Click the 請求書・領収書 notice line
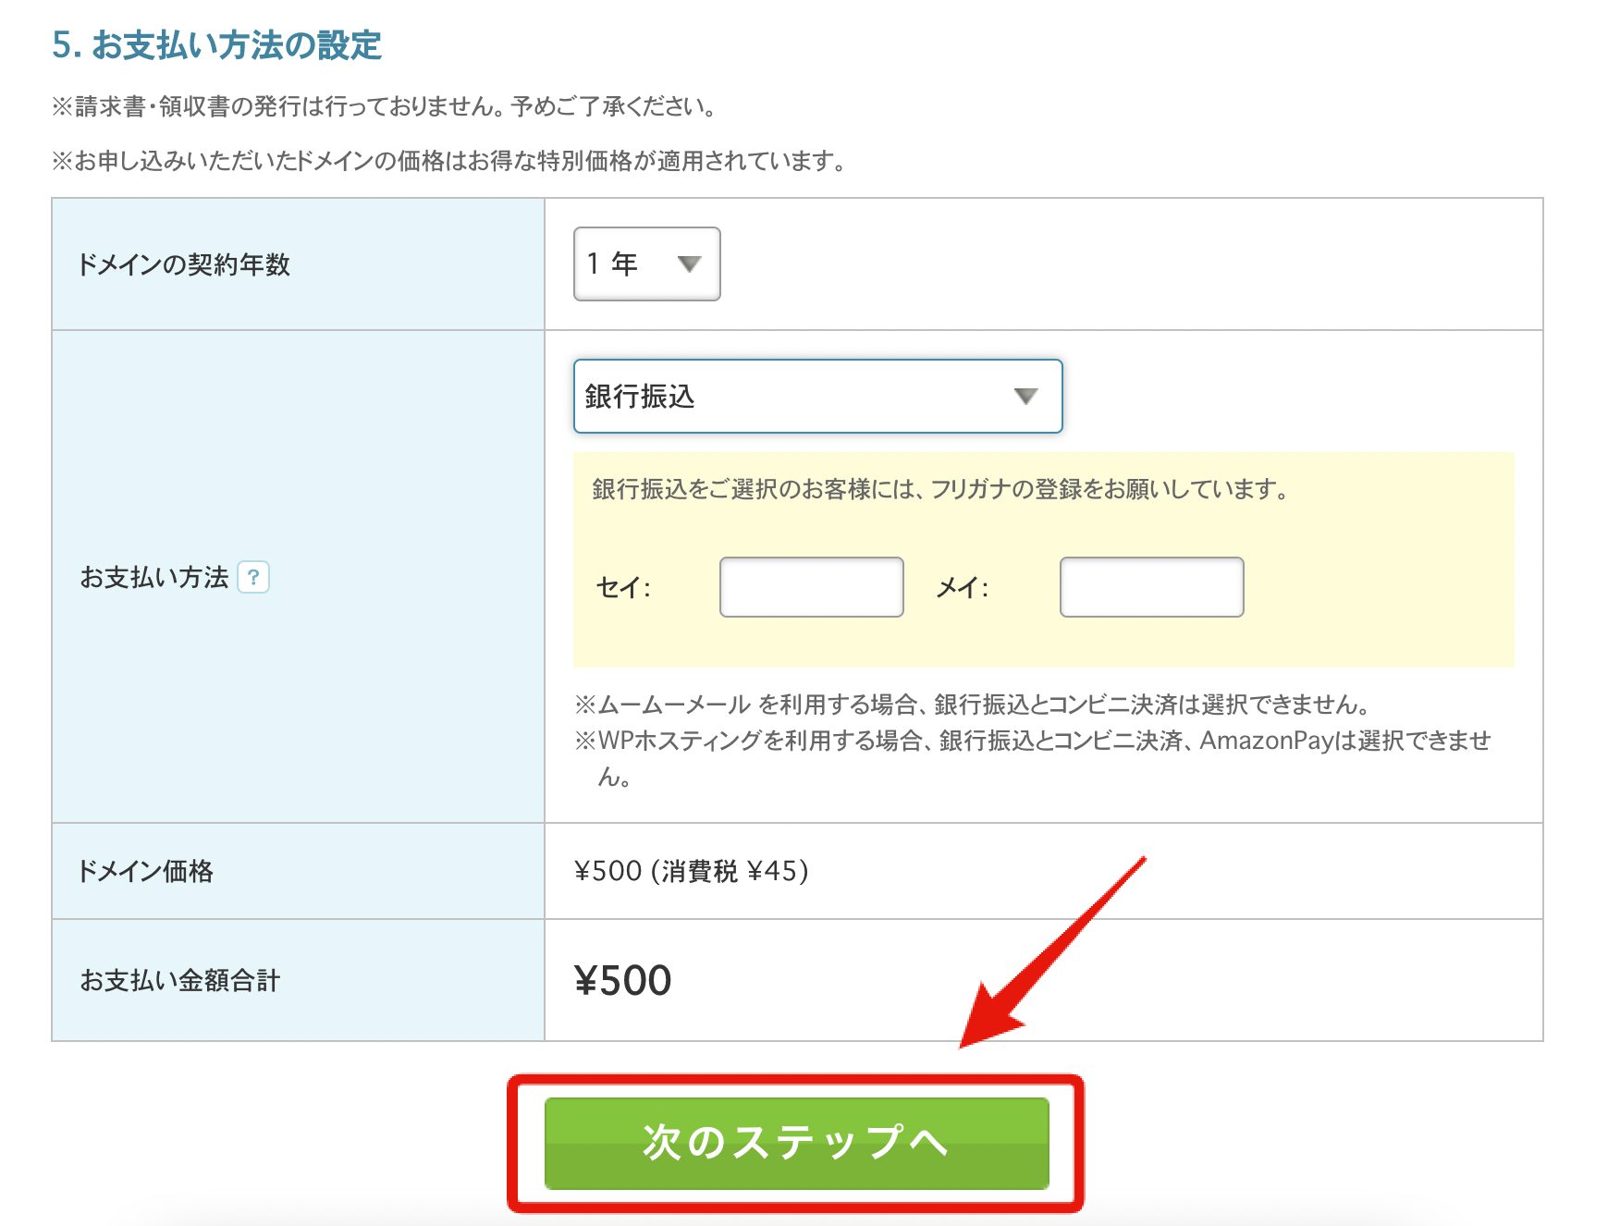The width and height of the screenshot is (1620, 1226). (385, 106)
